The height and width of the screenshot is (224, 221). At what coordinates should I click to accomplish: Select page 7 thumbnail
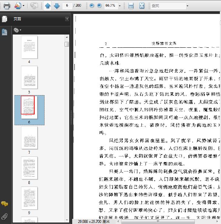29,138
